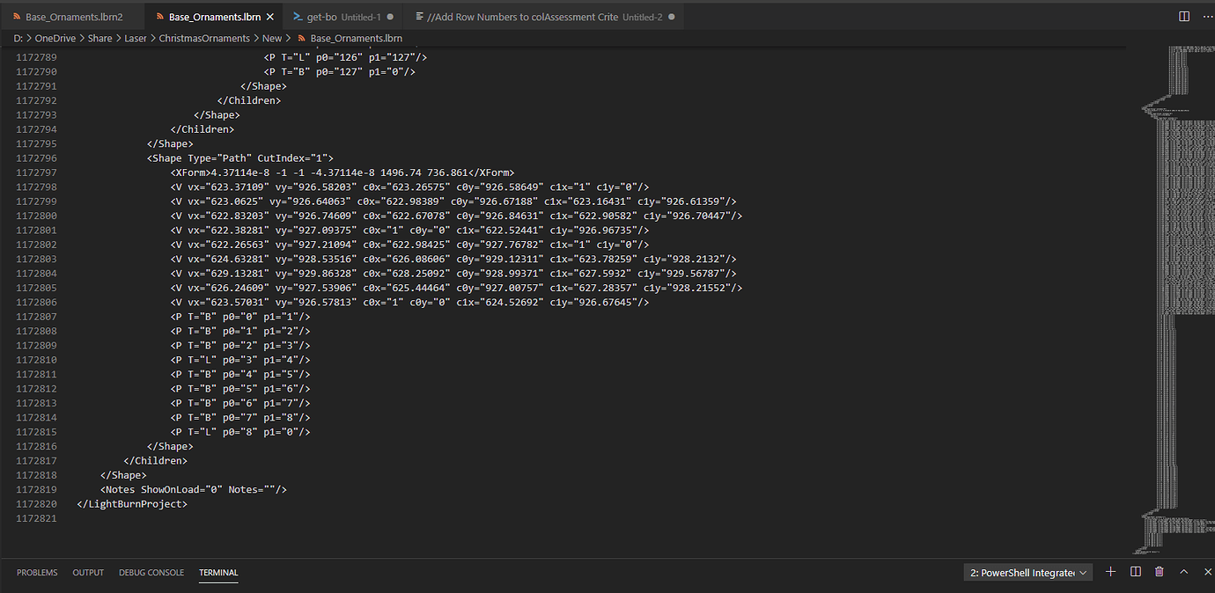Maximize the panel with the up chevron

[1183, 572]
